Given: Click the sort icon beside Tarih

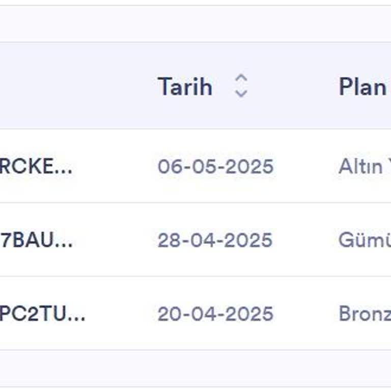Looking at the screenshot, I should (241, 86).
